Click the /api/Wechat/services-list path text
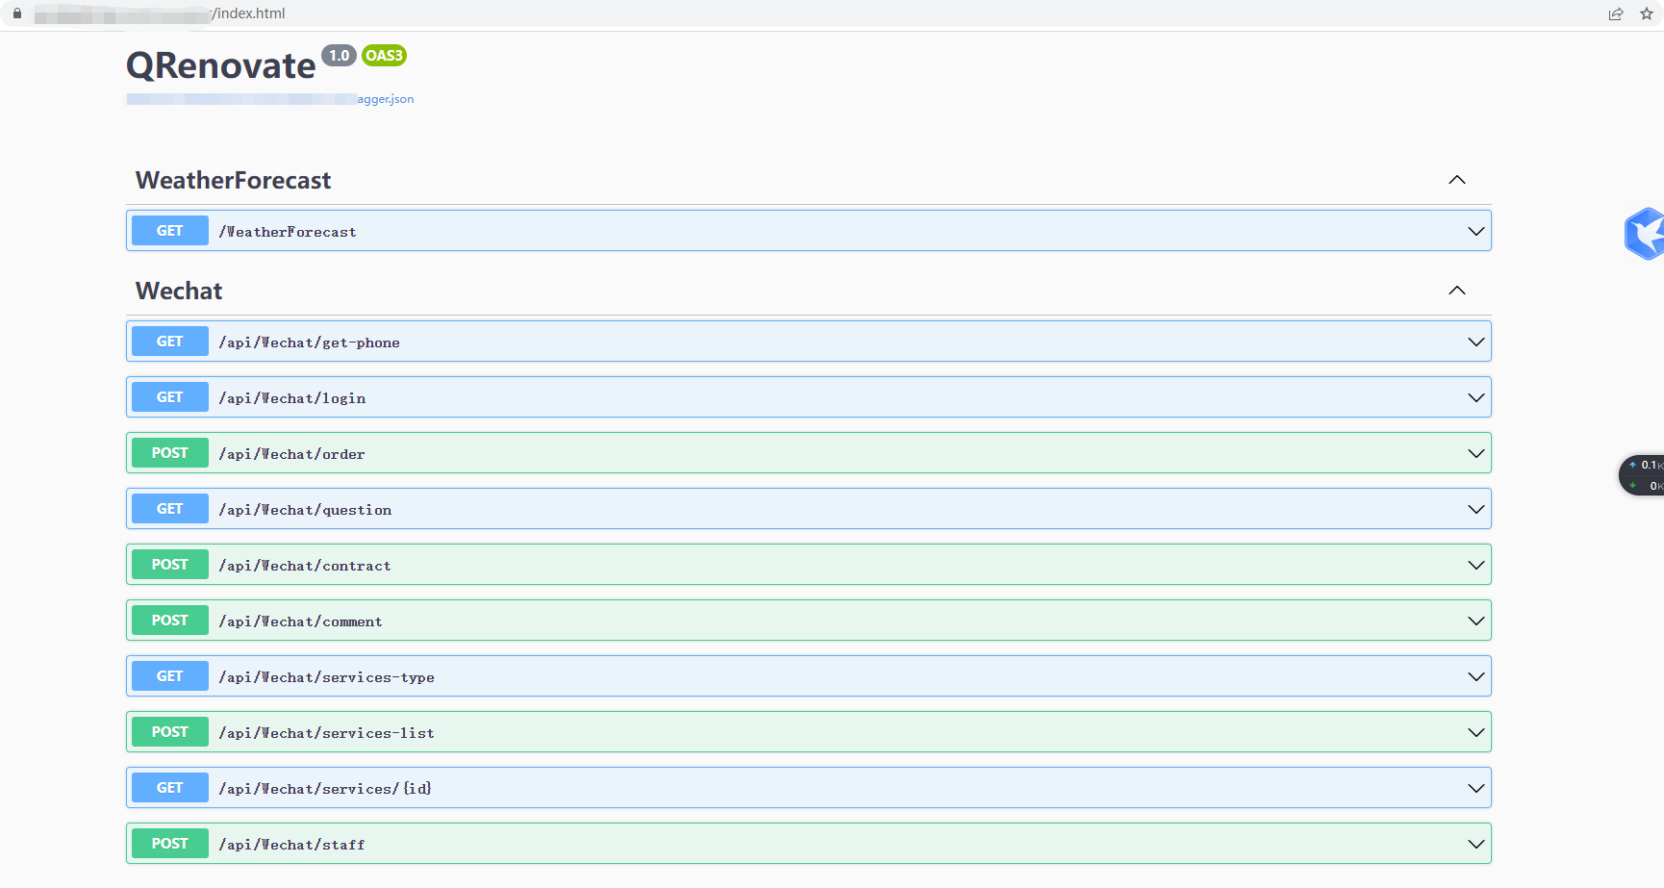 (x=326, y=733)
